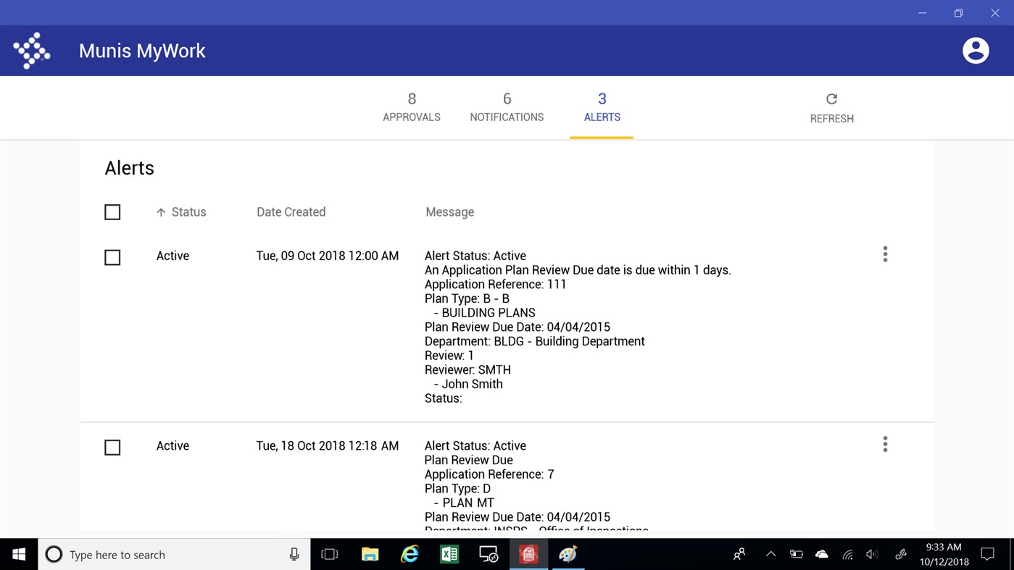Check the select-all checkbox in the header
The width and height of the screenshot is (1014, 570).
[112, 211]
